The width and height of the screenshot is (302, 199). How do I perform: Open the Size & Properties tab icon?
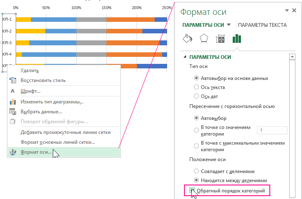(220, 39)
